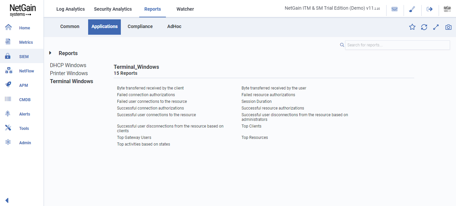The image size is (456, 206).
Task: Open disconnections based on clients report
Action: [170, 129]
